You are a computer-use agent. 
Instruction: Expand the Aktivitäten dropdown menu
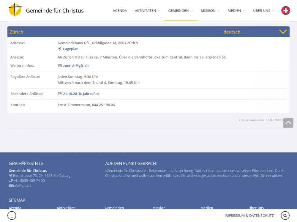click(x=147, y=11)
